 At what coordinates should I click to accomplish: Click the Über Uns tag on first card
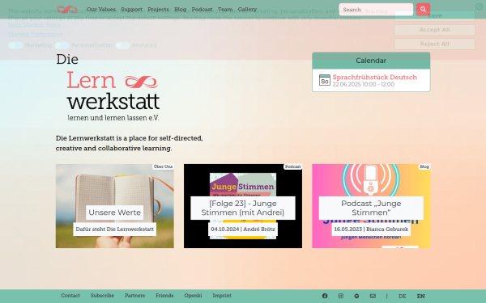(x=163, y=166)
